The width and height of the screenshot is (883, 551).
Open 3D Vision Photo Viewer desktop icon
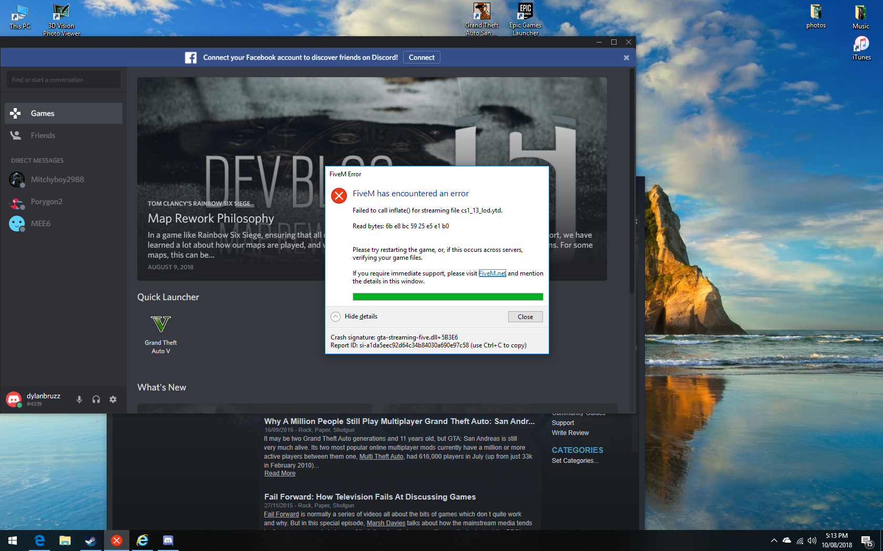(x=61, y=20)
